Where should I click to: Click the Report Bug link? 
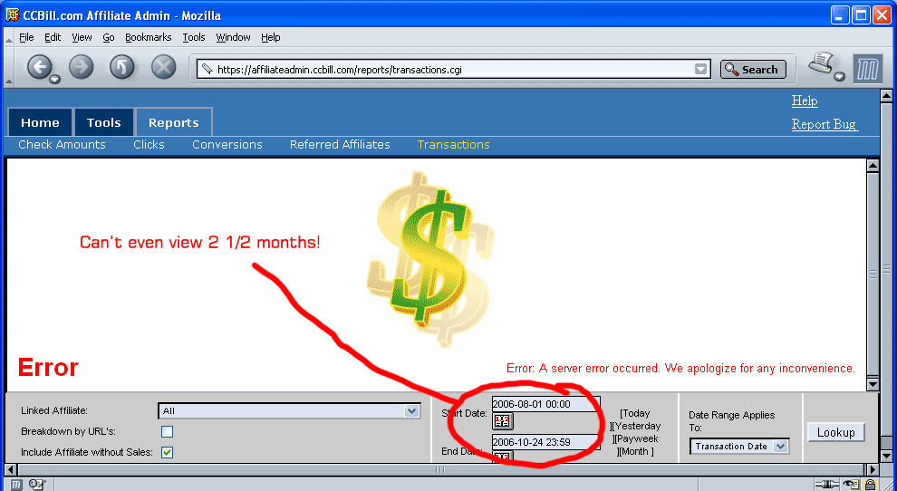(x=825, y=124)
